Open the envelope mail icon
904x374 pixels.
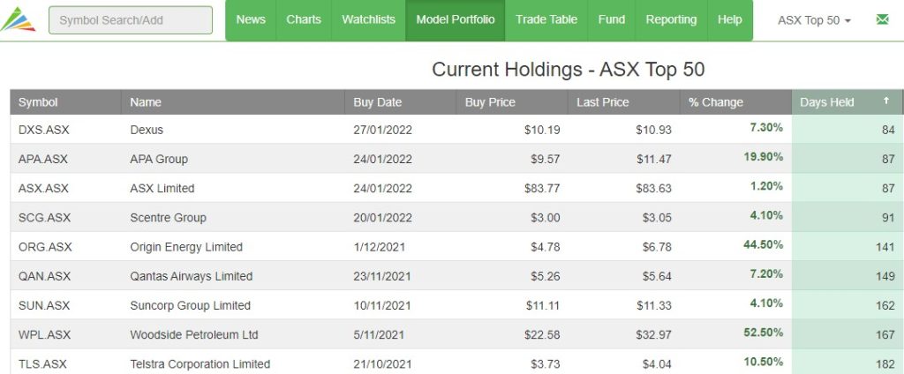882,19
